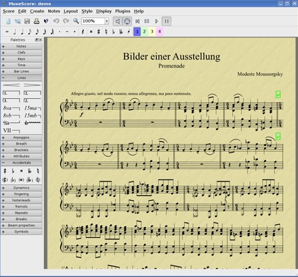Open the Style menu
Image resolution: width=298 pixels, height=277 pixels.
[x=87, y=11]
